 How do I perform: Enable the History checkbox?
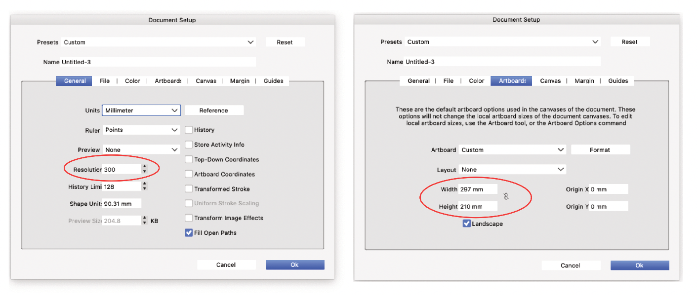tap(189, 130)
